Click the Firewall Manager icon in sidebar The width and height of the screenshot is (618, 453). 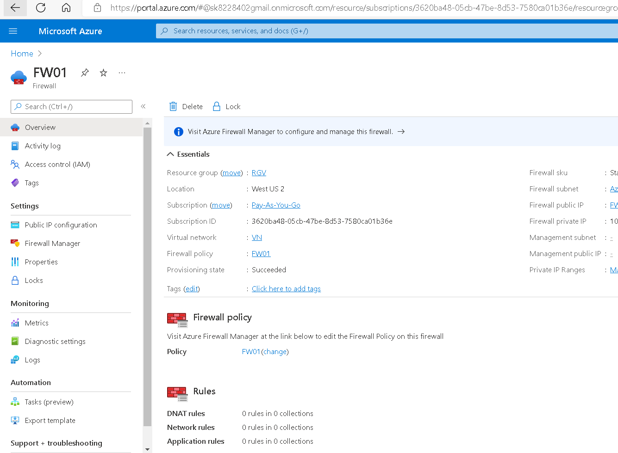15,243
